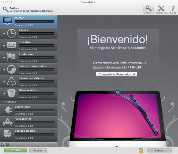Image resolution: width=178 pixels, height=154 pixels.
Task: Click the select-all checked box at sidebar bottom
Action: coord(3,145)
